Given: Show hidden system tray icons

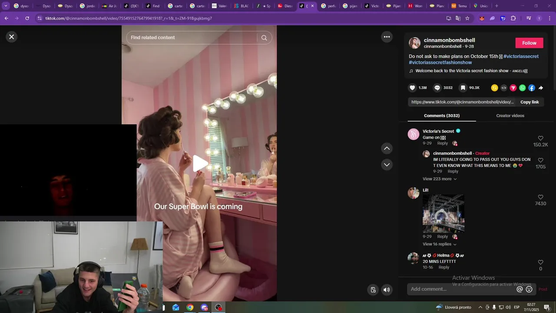Looking at the screenshot, I should pos(480,307).
